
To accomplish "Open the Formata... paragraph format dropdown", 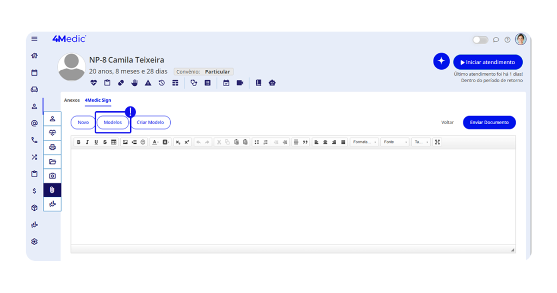I will [x=364, y=142].
